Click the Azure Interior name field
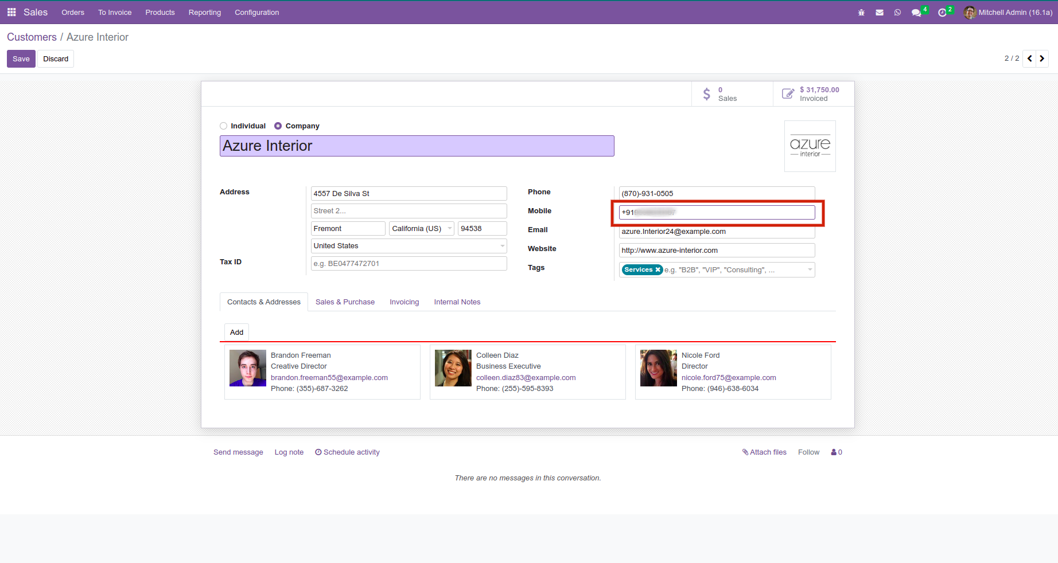Image resolution: width=1058 pixels, height=563 pixels. click(x=417, y=146)
